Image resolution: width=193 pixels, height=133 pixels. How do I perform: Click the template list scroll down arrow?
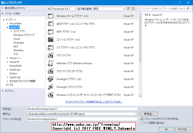140,96
